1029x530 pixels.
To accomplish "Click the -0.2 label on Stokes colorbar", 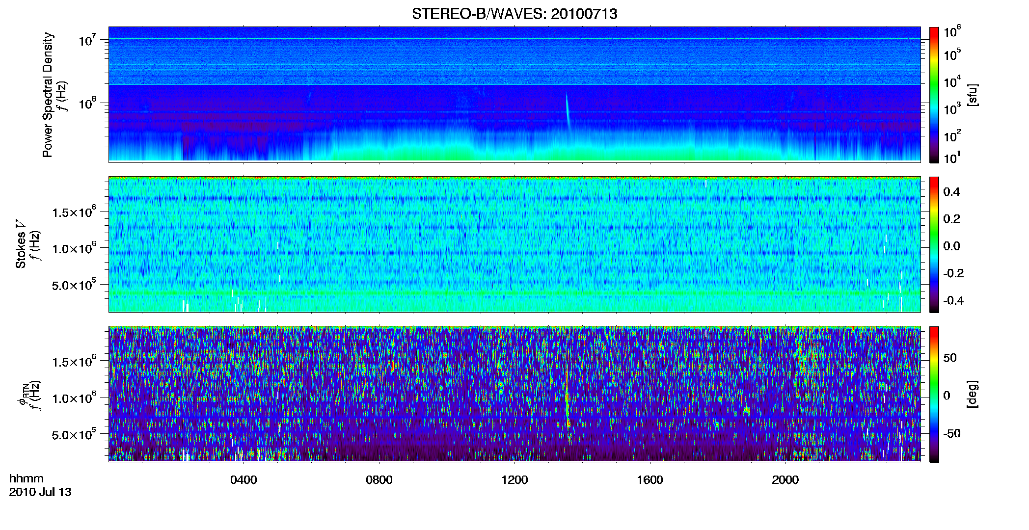I will point(953,273).
